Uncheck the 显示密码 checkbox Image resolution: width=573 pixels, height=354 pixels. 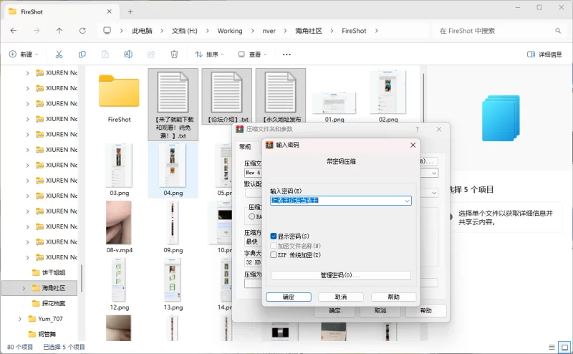click(x=274, y=236)
